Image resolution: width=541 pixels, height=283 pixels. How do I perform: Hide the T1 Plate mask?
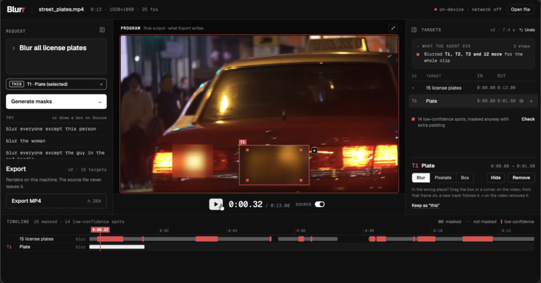(495, 177)
